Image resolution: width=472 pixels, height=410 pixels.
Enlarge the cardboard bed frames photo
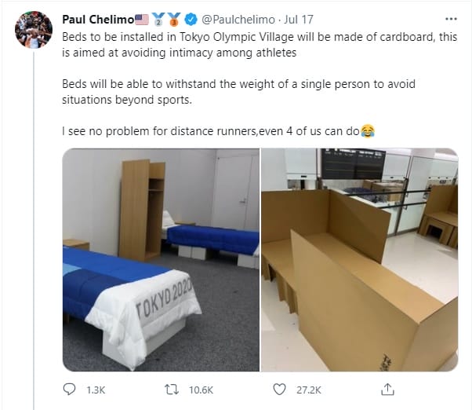359,259
